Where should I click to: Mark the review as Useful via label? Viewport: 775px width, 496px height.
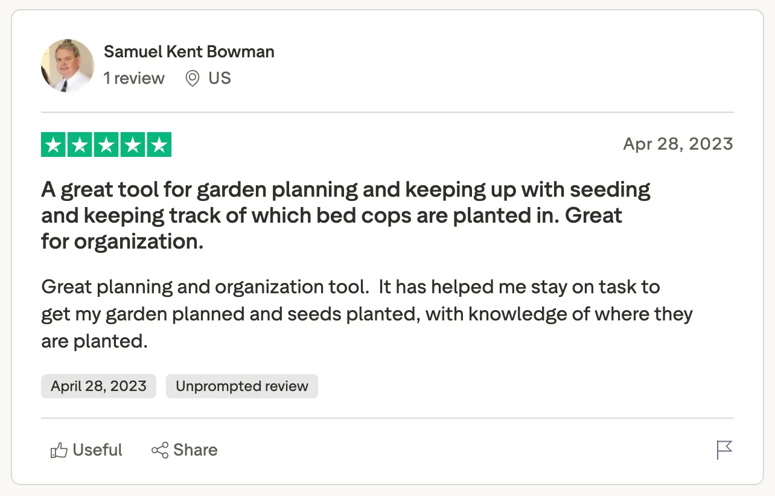point(97,450)
